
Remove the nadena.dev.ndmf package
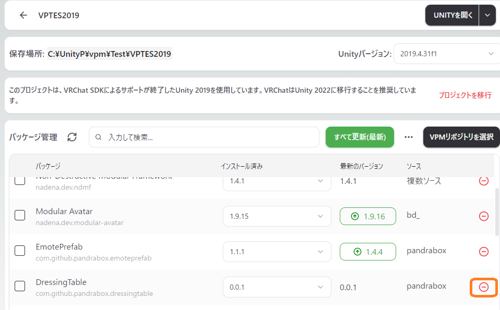click(x=484, y=181)
